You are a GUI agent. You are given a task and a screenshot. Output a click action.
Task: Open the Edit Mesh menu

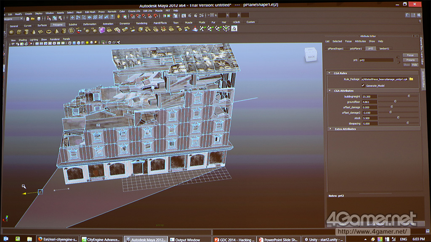point(90,12)
